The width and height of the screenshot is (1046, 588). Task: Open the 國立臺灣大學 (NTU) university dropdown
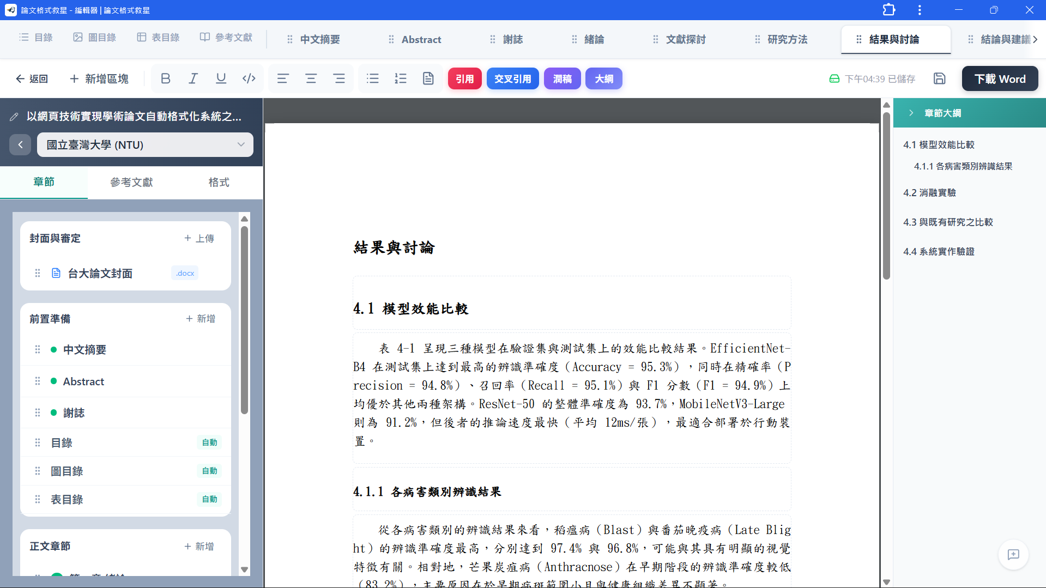pyautogui.click(x=145, y=145)
